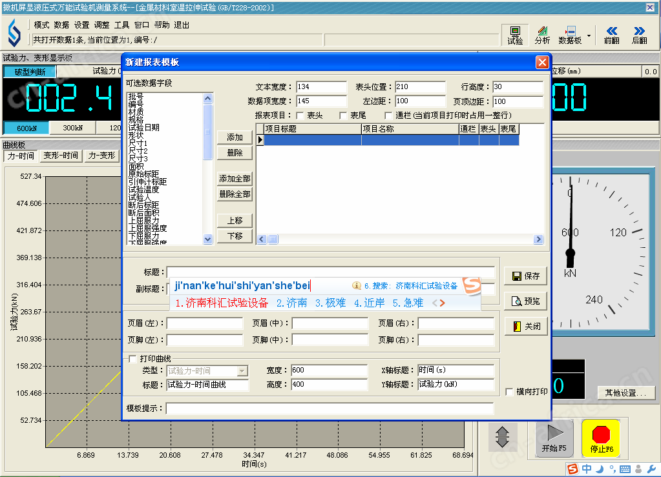This screenshot has height=477, width=661.
Task: Select candidate 1 济南科汇试验设备
Action: [x=222, y=303]
